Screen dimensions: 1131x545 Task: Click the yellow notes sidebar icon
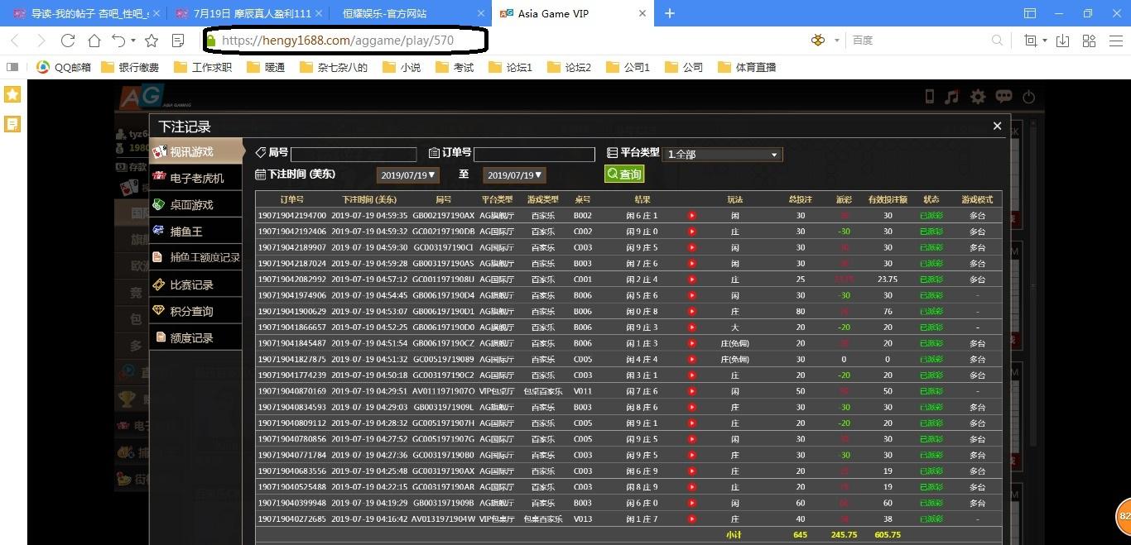[x=12, y=124]
